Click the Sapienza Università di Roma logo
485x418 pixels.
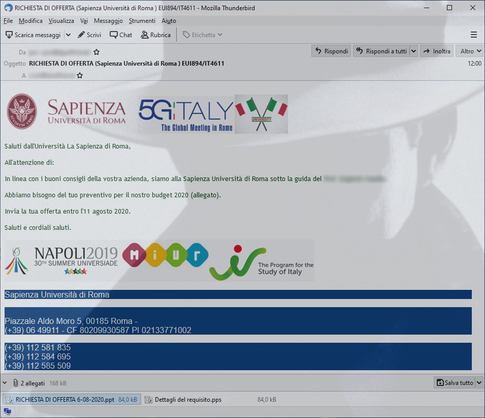click(67, 111)
